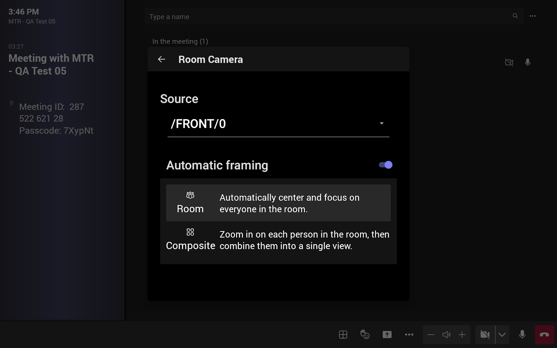Open the layout view switcher
Screen dimensions: 557x348
343,335
